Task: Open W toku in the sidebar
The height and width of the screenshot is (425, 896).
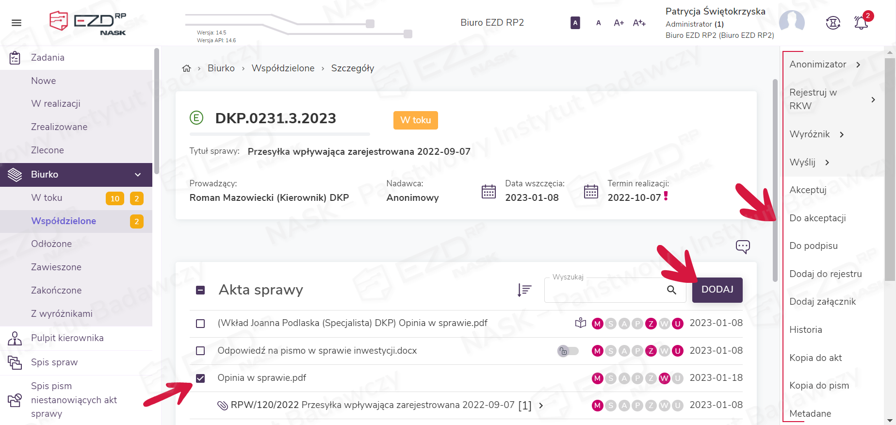Action: pyautogui.click(x=47, y=198)
